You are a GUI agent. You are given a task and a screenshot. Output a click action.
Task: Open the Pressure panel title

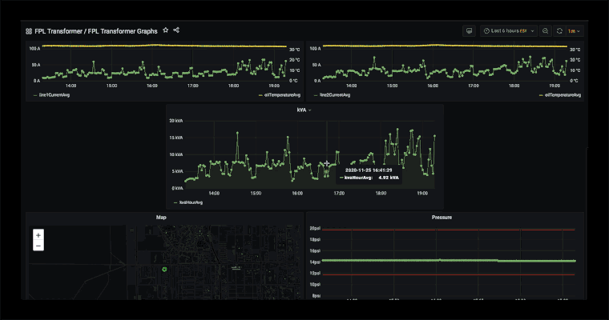[x=442, y=218]
